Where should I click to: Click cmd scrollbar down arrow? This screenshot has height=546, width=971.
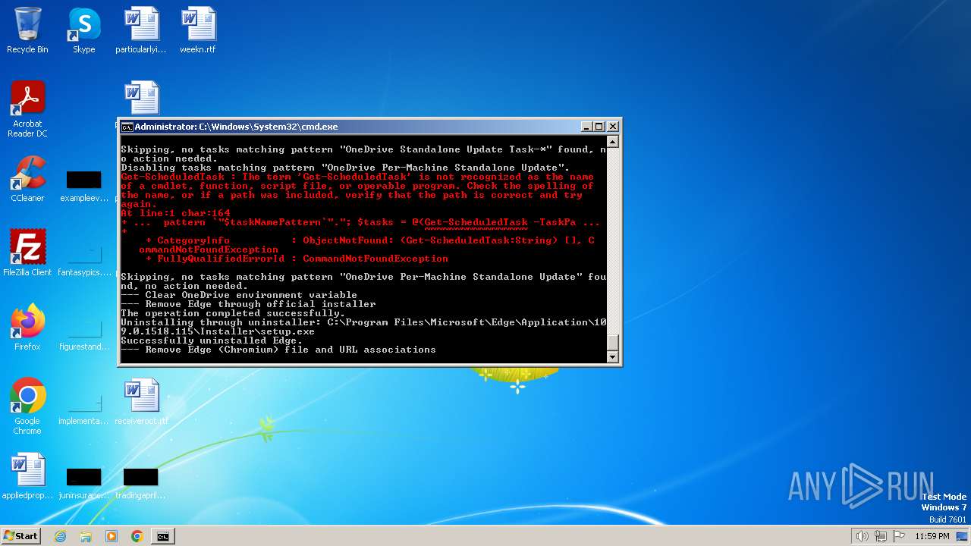tap(613, 356)
